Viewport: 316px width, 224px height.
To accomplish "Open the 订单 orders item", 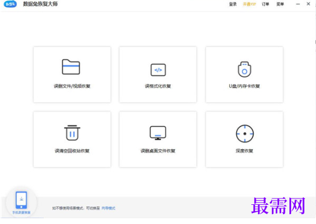I will pyautogui.click(x=266, y=4).
